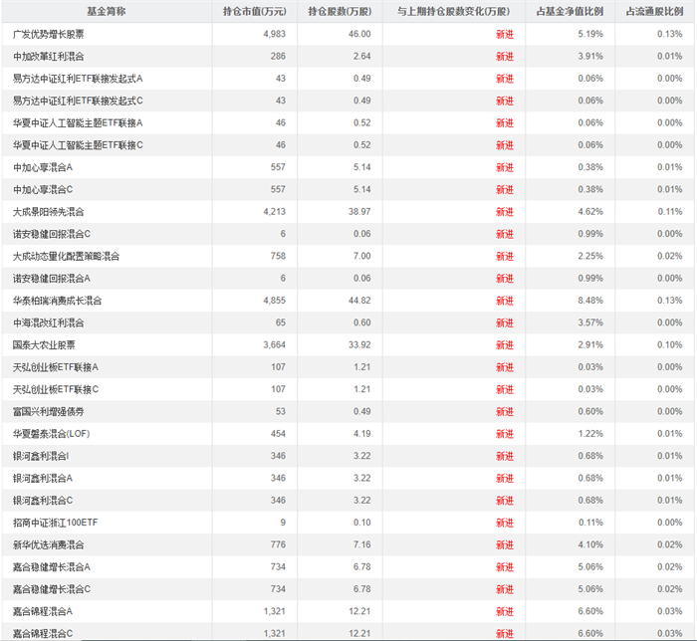The height and width of the screenshot is (641, 697).
Task: Click the 1.22% net value ratio cell
Action: click(x=590, y=434)
